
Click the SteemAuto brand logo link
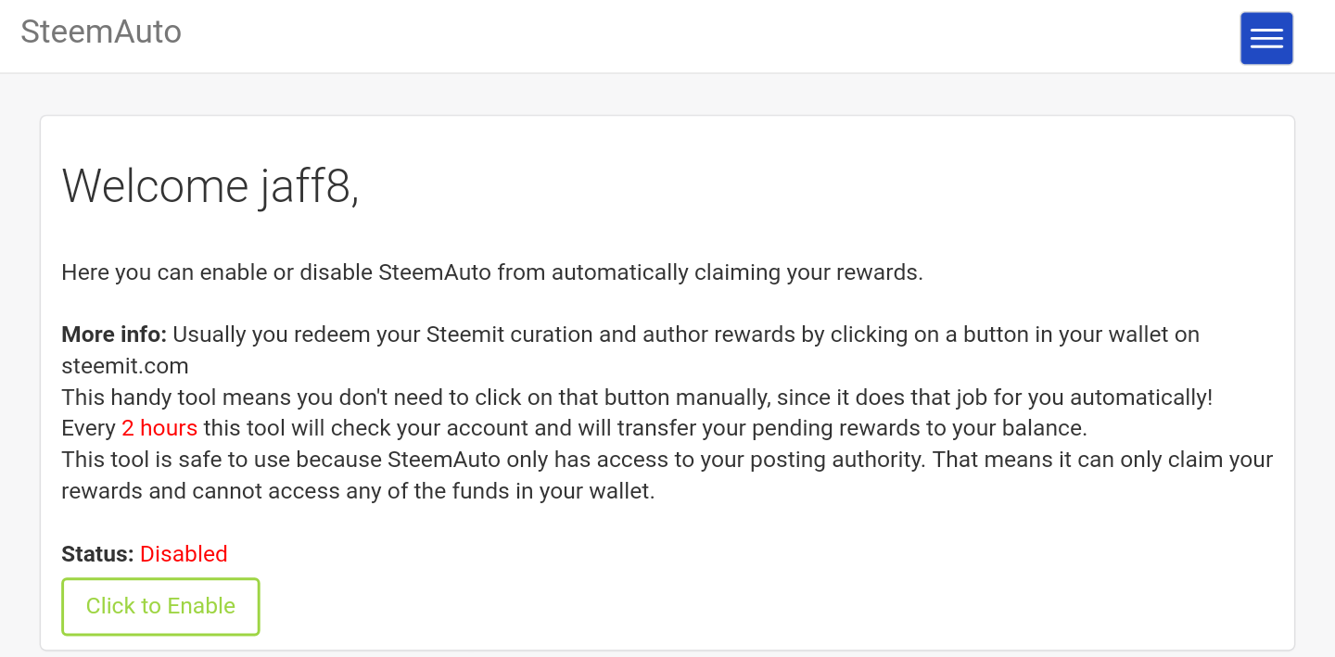(x=101, y=32)
